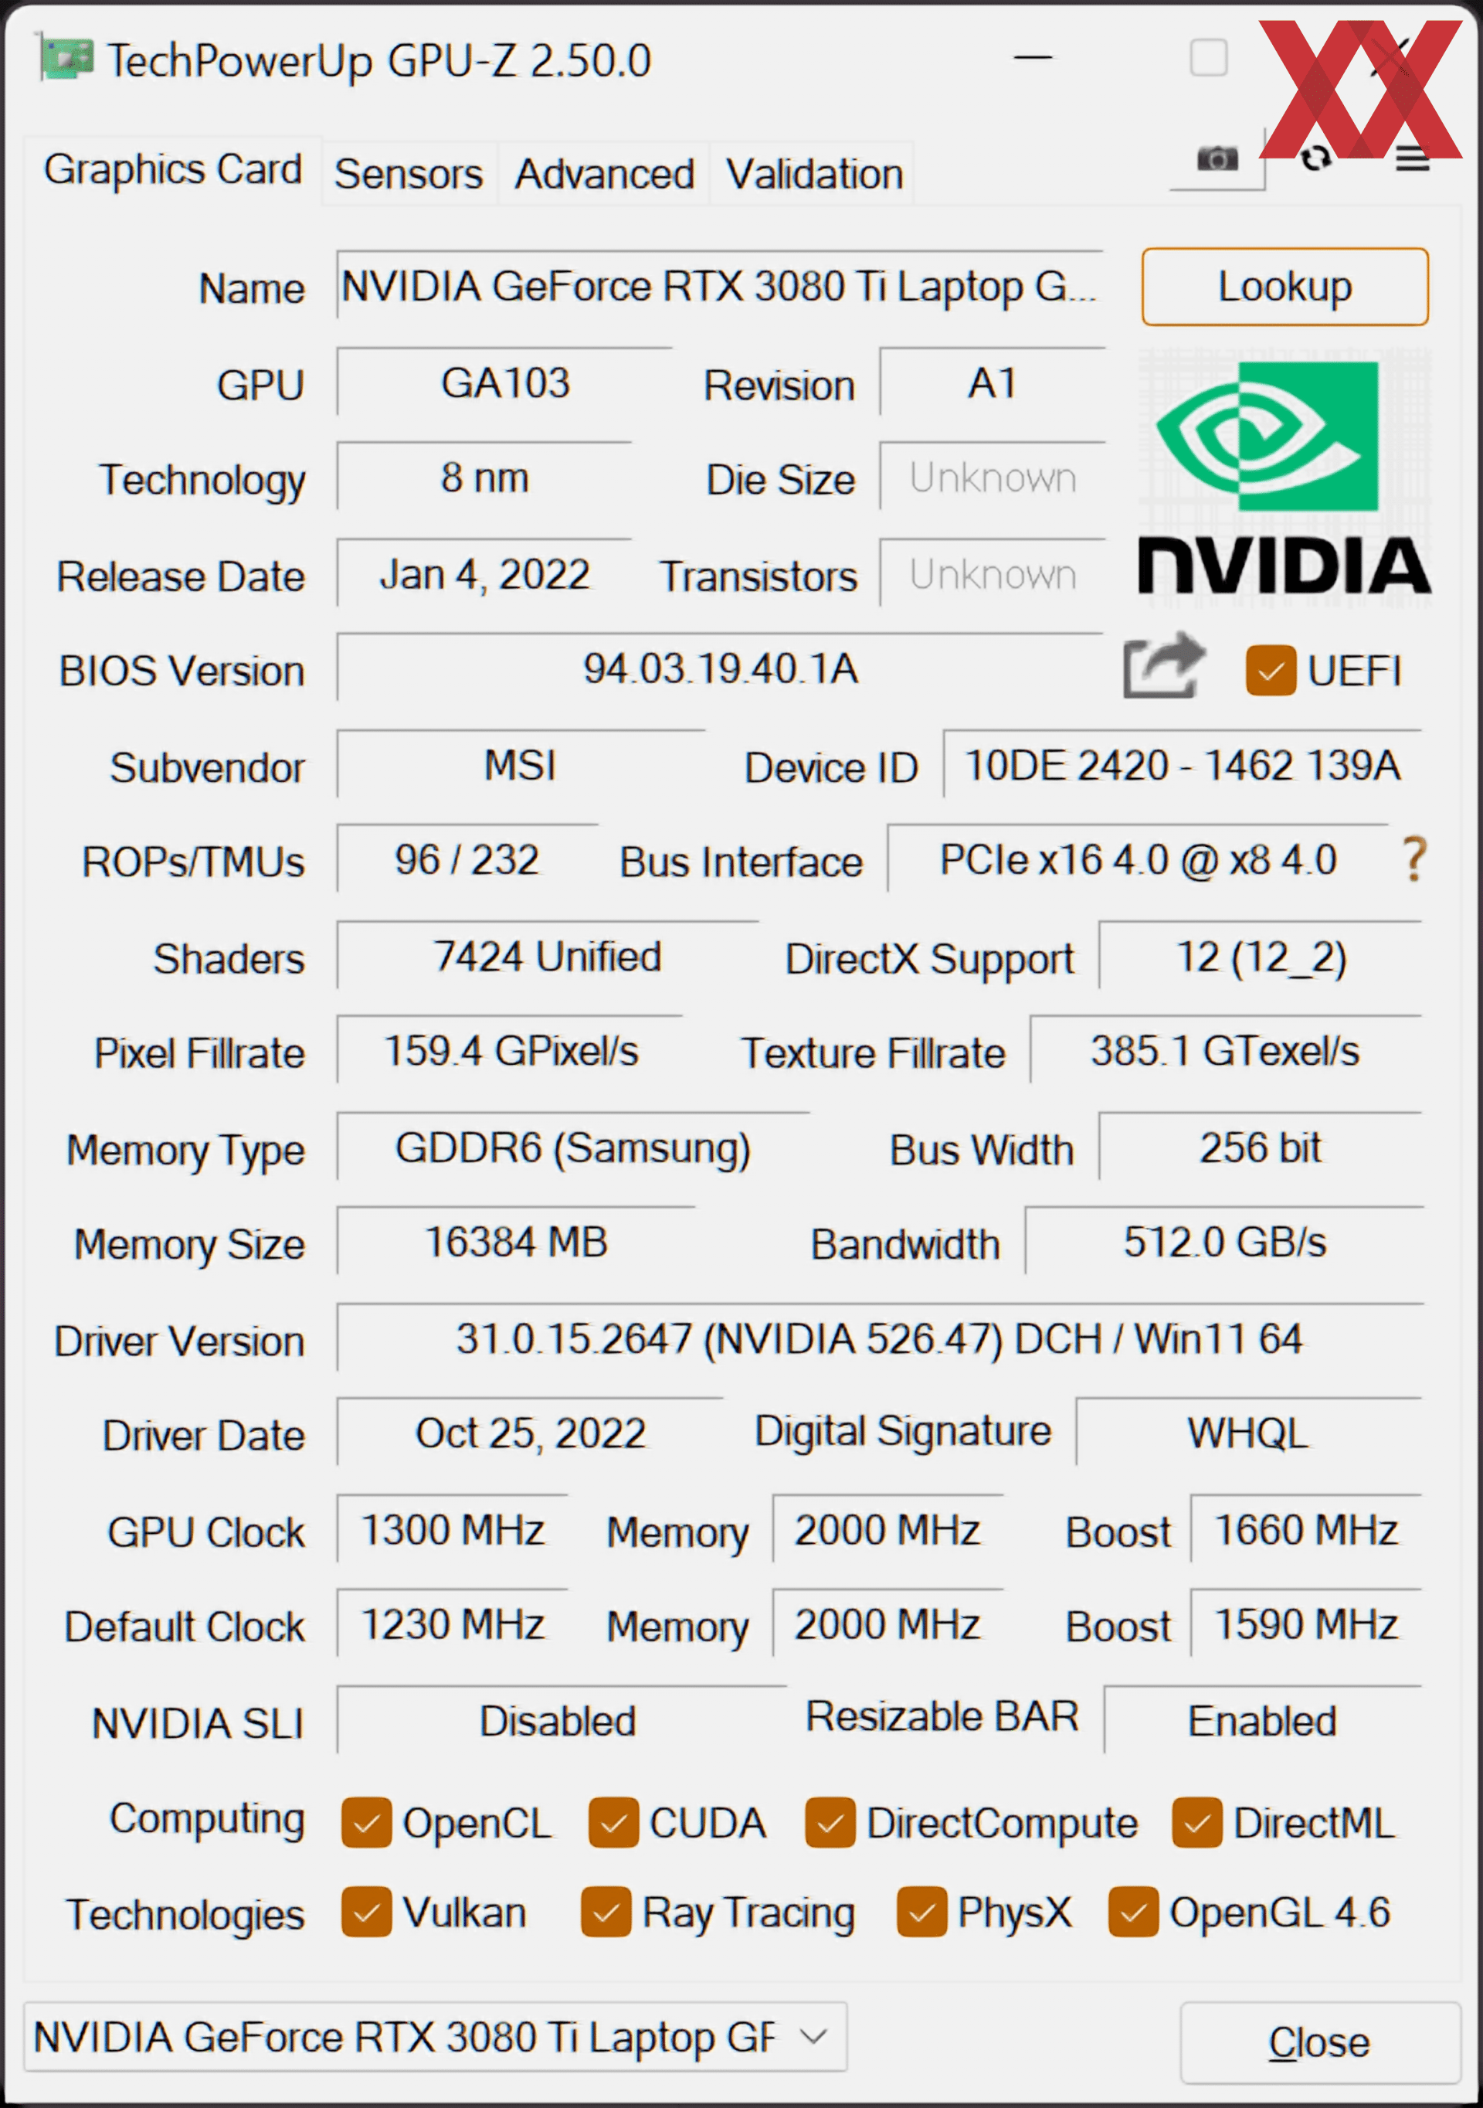The width and height of the screenshot is (1483, 2108).
Task: Click the GPU-Z app icon in title bar
Action: pos(66,59)
